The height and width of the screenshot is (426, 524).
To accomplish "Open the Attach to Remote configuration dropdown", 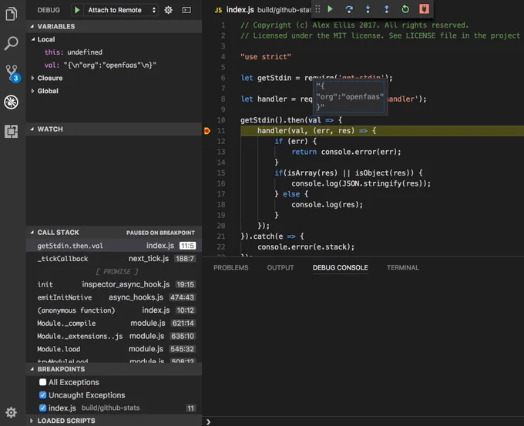I will (x=122, y=10).
